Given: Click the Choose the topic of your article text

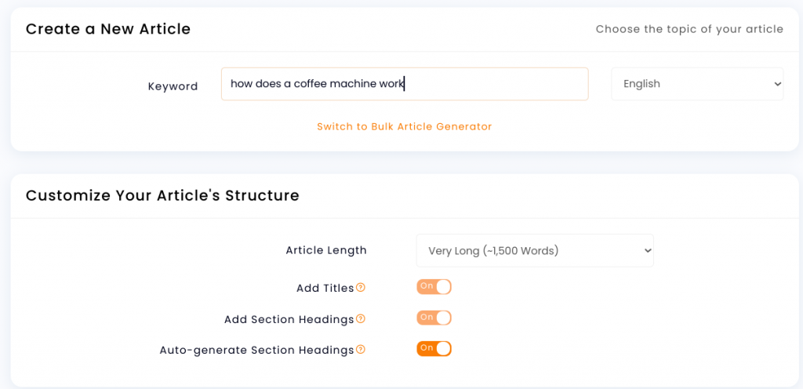Looking at the screenshot, I should click(x=689, y=29).
